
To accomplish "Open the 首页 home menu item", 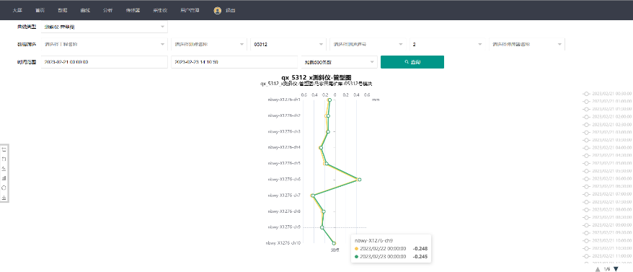I will [x=40, y=11].
